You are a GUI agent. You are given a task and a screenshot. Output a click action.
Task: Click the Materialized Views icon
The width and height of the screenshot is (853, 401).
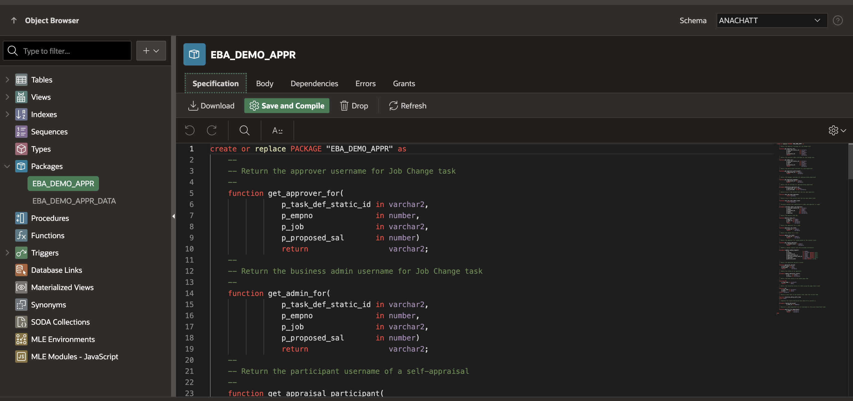tap(21, 287)
